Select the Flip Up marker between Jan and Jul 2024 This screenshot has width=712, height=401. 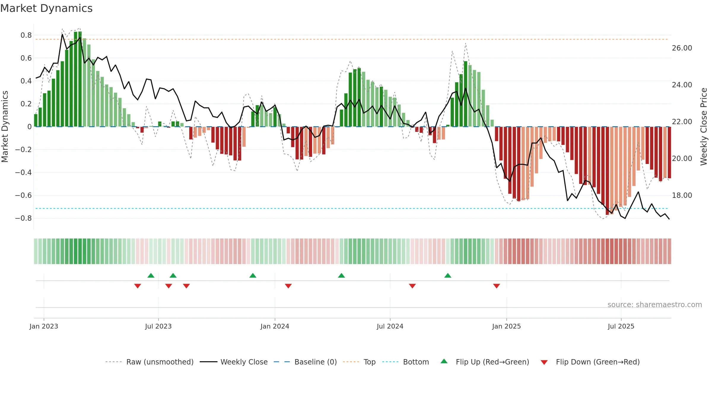341,275
